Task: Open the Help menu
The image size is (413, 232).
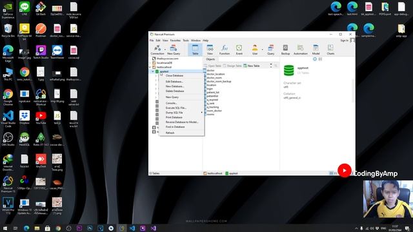Action: tap(205, 41)
